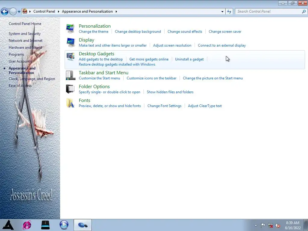
Task: Open Clock, Language, and Region
Action: (32, 79)
